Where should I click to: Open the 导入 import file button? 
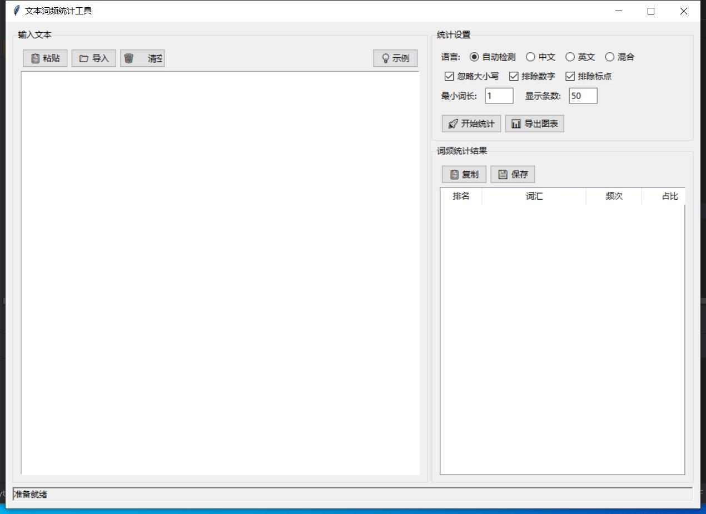pyautogui.click(x=94, y=58)
